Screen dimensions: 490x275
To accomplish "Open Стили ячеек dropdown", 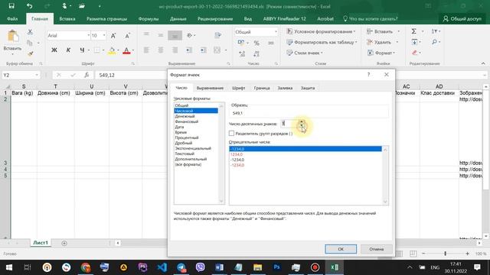I will pos(305,53).
